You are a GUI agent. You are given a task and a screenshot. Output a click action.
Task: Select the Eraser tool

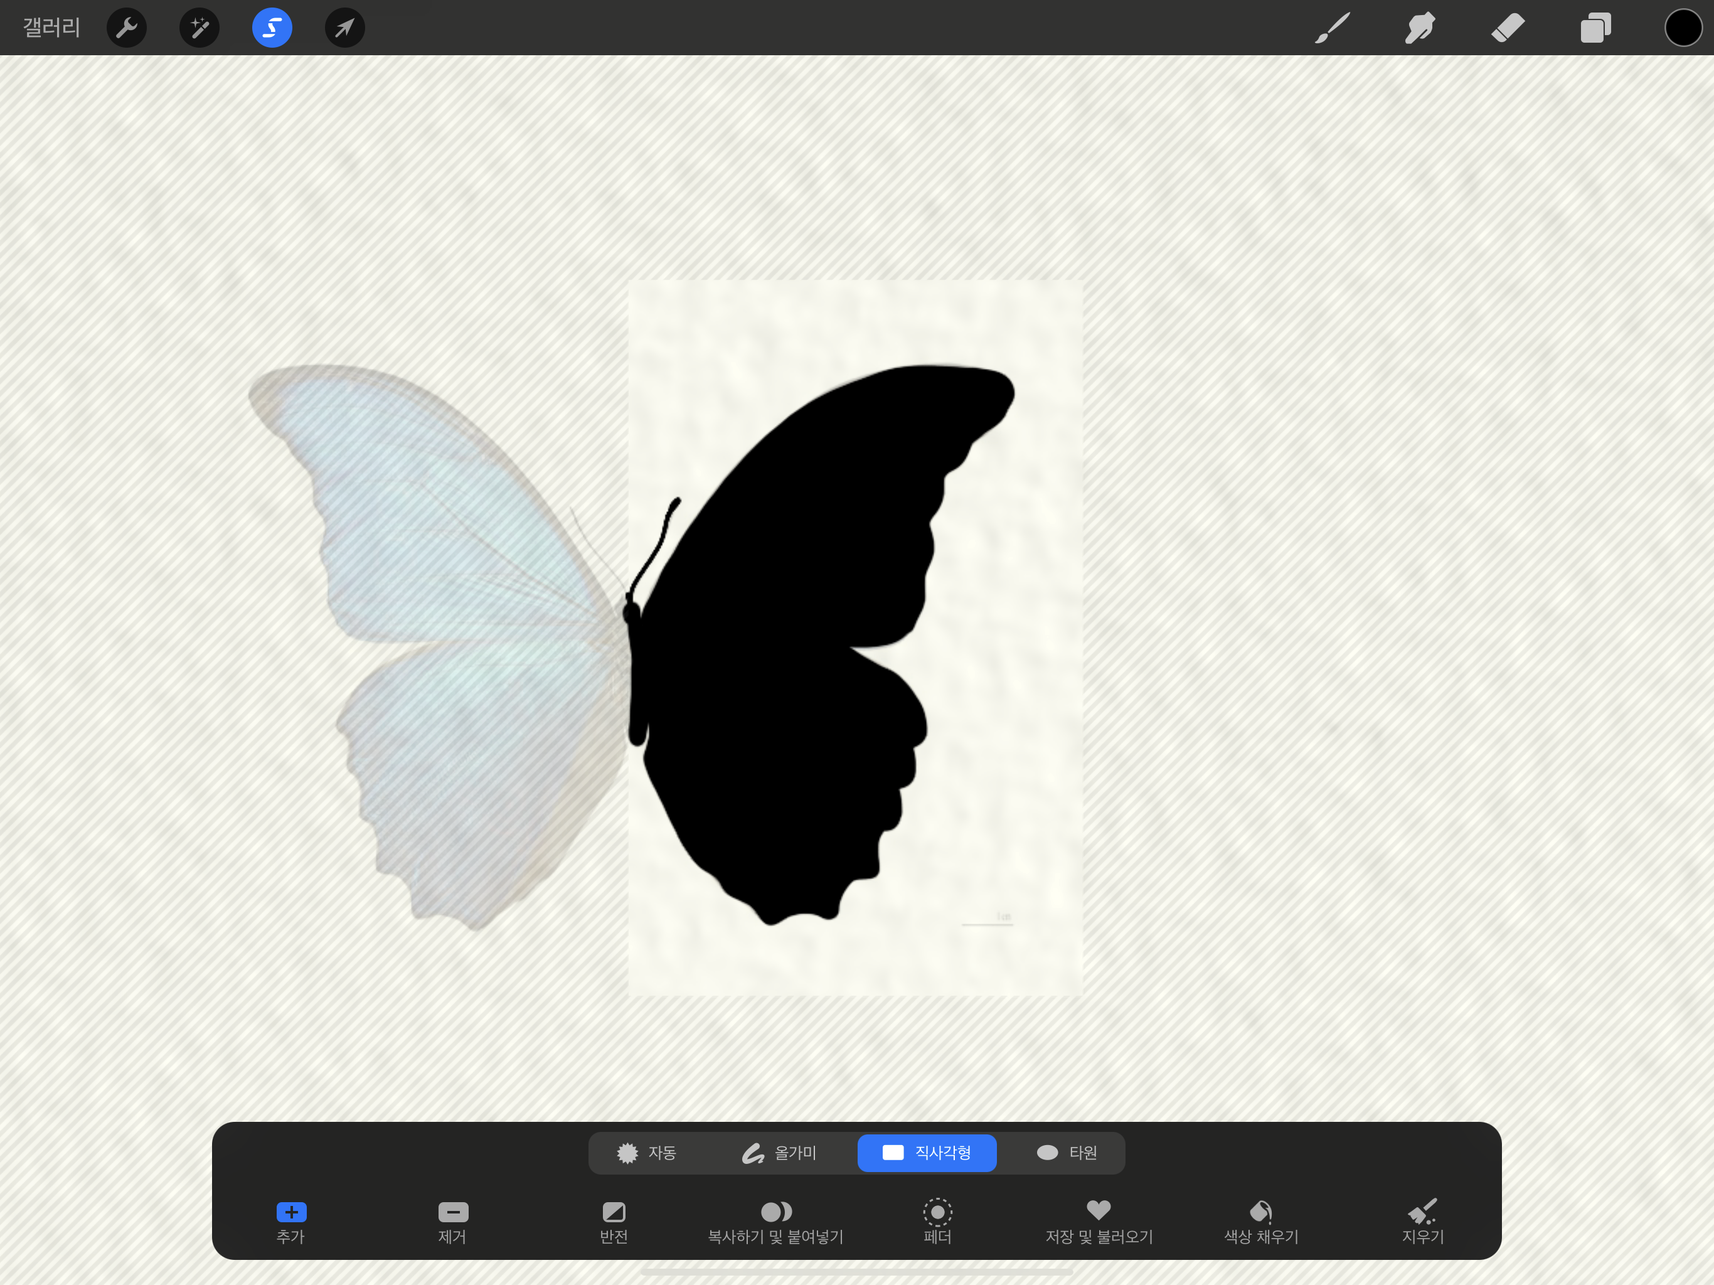click(1508, 28)
